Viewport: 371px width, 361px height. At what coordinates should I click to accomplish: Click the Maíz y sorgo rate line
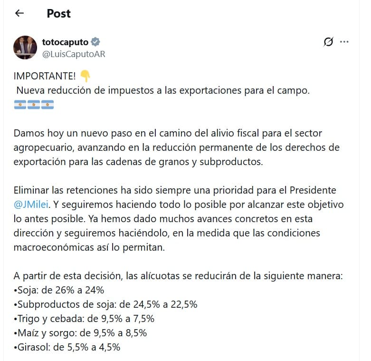coord(82,333)
